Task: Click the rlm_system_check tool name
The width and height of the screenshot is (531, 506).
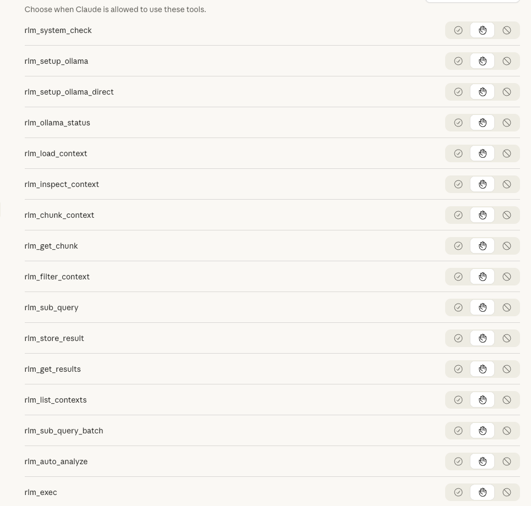Action: click(58, 30)
